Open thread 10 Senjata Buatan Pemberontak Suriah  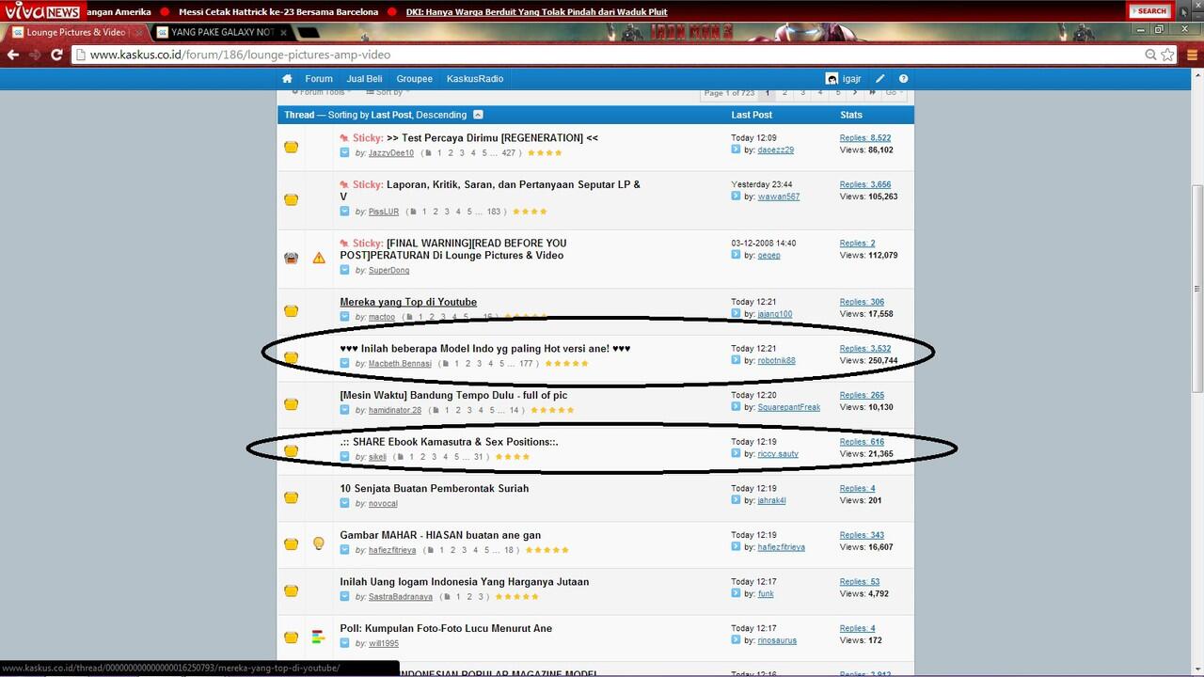(x=435, y=488)
